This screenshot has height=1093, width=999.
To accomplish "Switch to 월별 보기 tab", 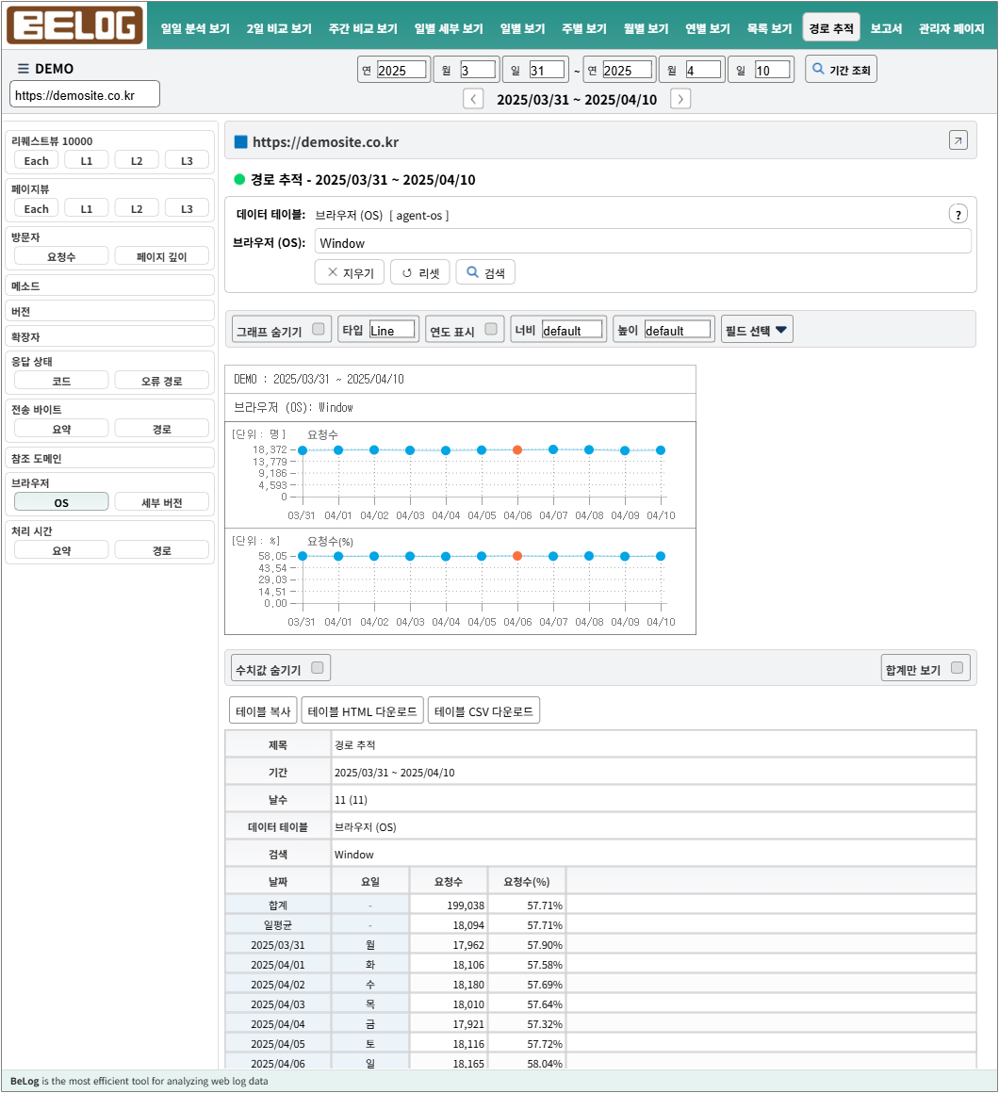I will coord(646,28).
